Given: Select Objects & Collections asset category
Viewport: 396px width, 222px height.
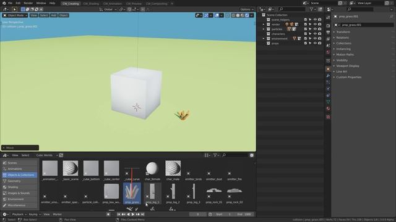Looking at the screenshot, I should pos(19,175).
